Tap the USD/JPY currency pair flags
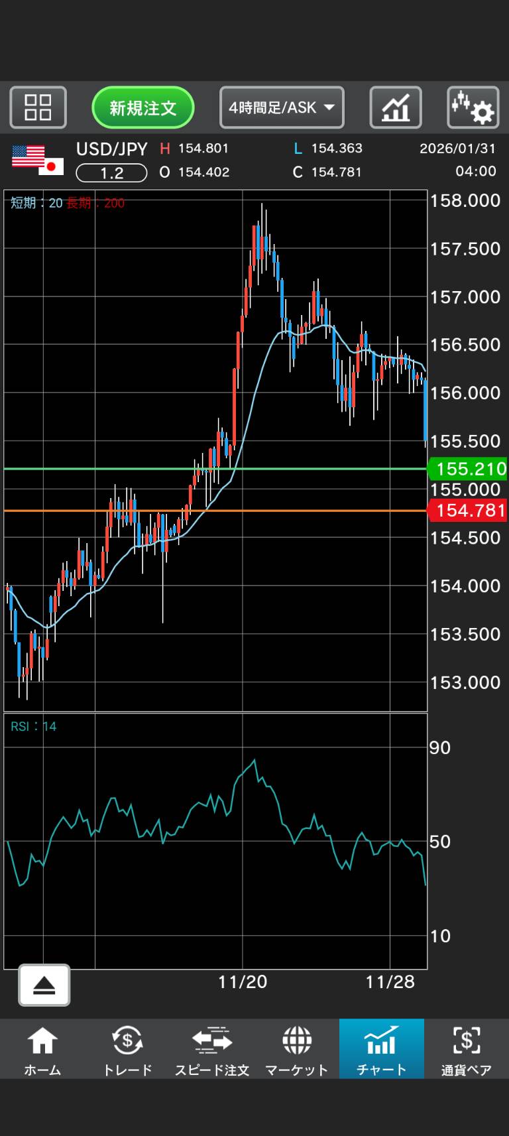This screenshot has height=1136, width=509. click(38, 160)
